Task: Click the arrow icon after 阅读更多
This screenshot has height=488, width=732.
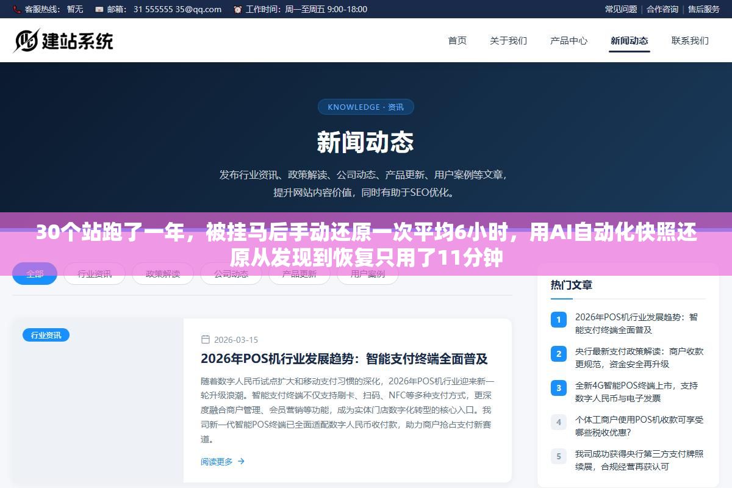Action: click(x=241, y=462)
